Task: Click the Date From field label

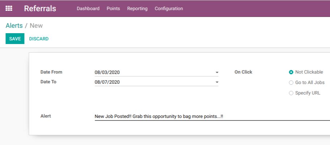Action: tap(51, 72)
